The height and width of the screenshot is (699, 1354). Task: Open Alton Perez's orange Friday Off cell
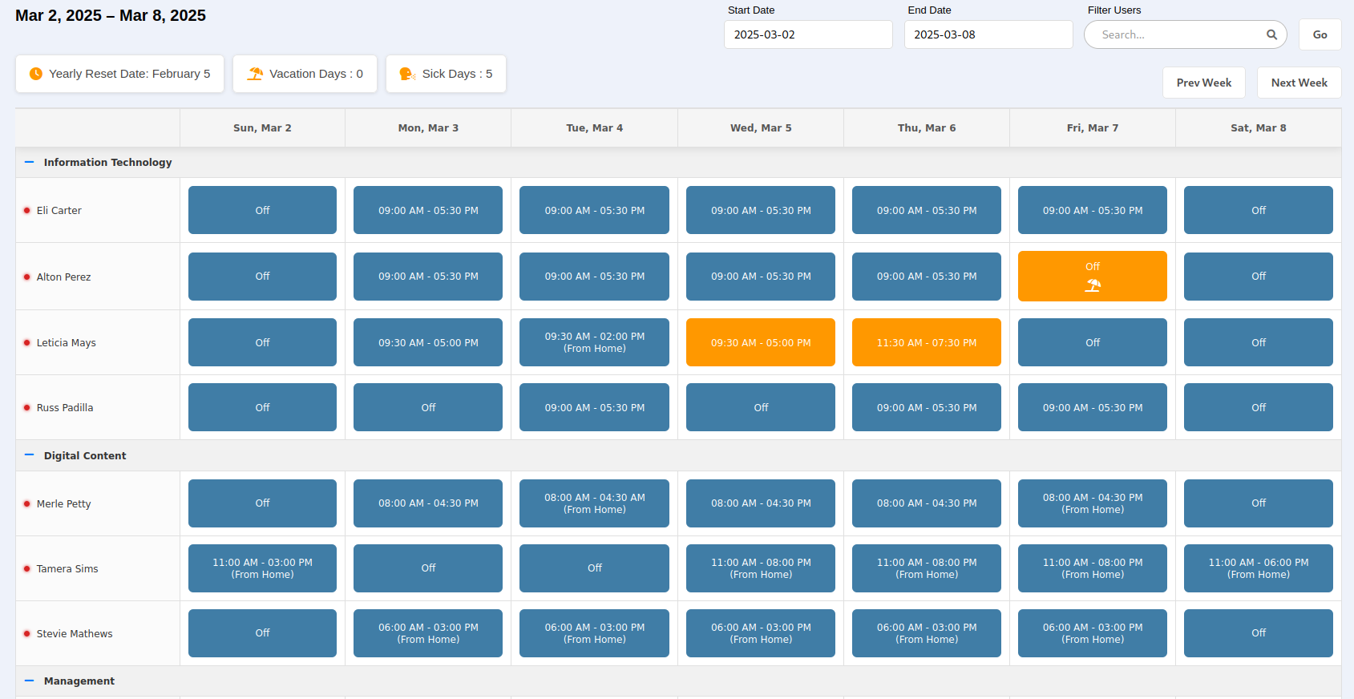(x=1093, y=276)
